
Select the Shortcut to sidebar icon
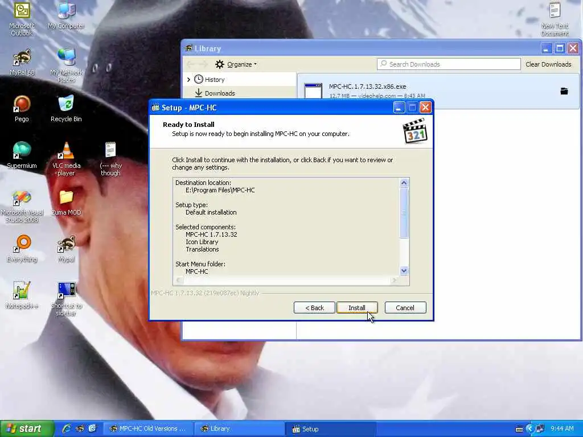coord(66,299)
